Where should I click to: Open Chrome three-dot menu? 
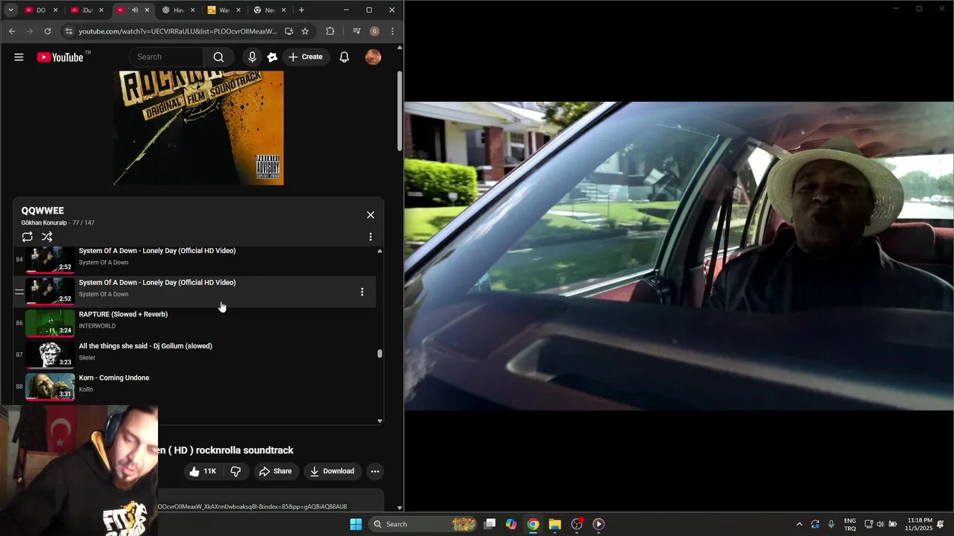[392, 31]
